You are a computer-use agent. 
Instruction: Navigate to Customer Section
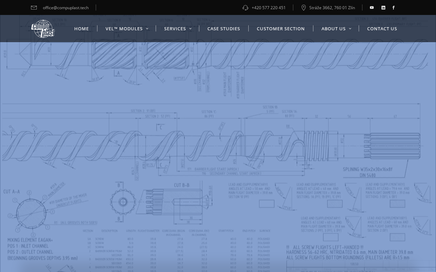click(281, 29)
